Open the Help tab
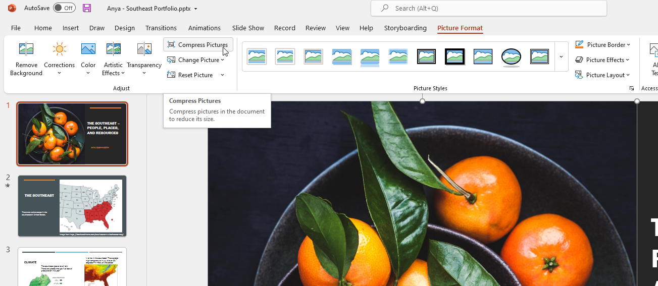Image resolution: width=658 pixels, height=286 pixels. pyautogui.click(x=366, y=28)
